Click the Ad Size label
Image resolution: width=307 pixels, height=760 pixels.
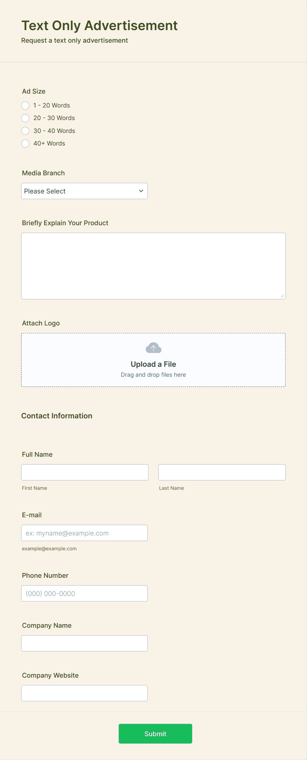(33, 91)
